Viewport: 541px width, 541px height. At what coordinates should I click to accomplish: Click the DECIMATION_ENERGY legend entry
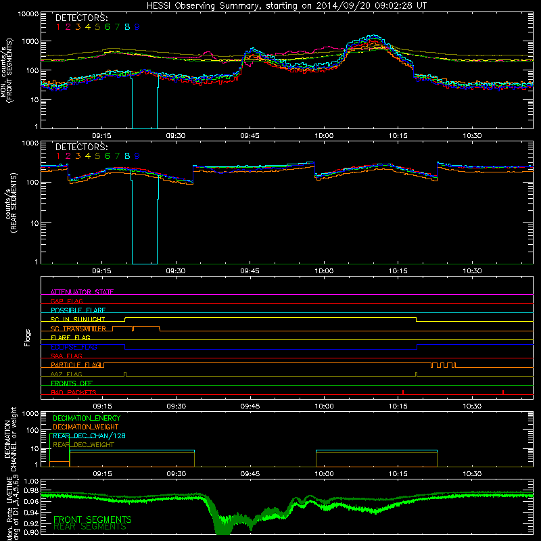coord(87,418)
